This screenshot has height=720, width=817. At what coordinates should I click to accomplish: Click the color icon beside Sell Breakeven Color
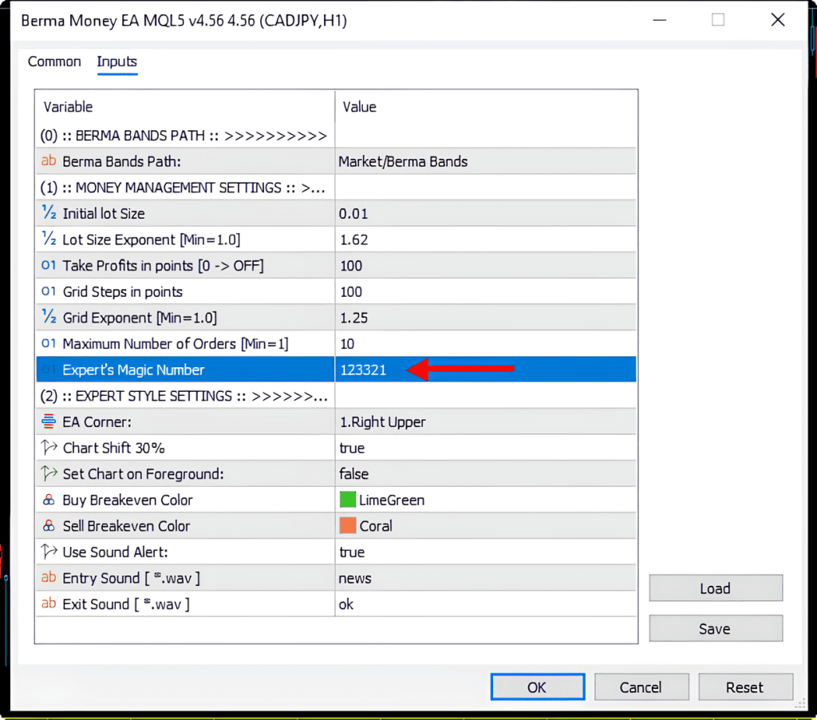click(49, 525)
